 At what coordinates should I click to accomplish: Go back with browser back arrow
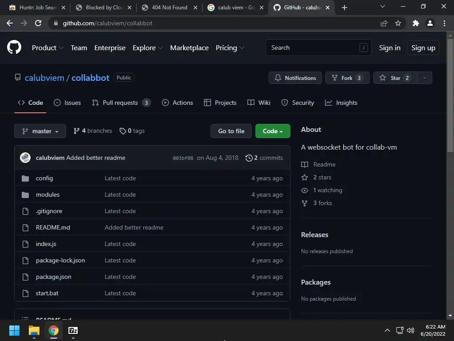tap(10, 23)
